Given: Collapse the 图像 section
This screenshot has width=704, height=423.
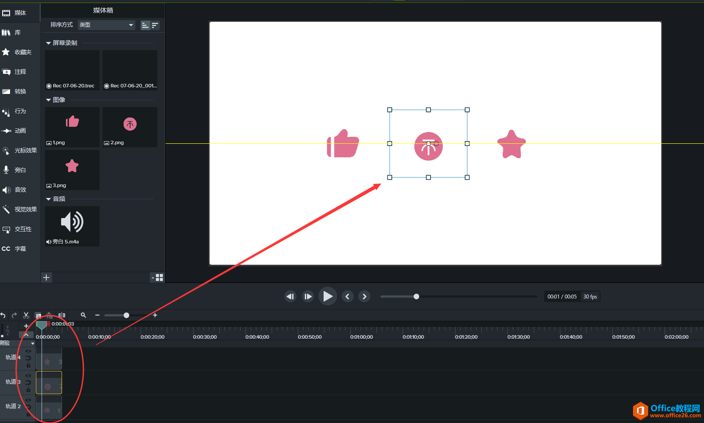Looking at the screenshot, I should (x=48, y=100).
